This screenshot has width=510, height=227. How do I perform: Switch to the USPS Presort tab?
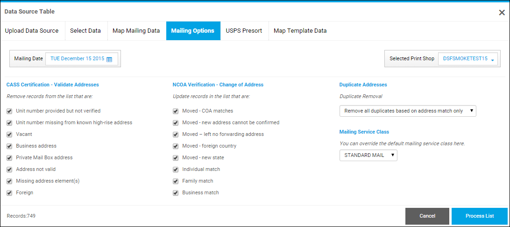pos(244,31)
